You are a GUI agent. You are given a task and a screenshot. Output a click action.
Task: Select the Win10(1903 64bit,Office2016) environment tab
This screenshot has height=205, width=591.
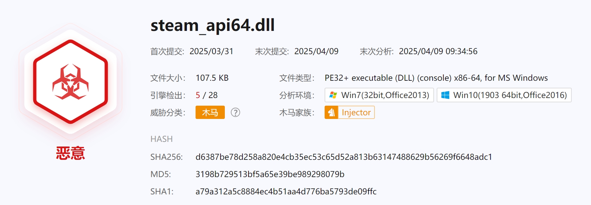pyautogui.click(x=504, y=95)
